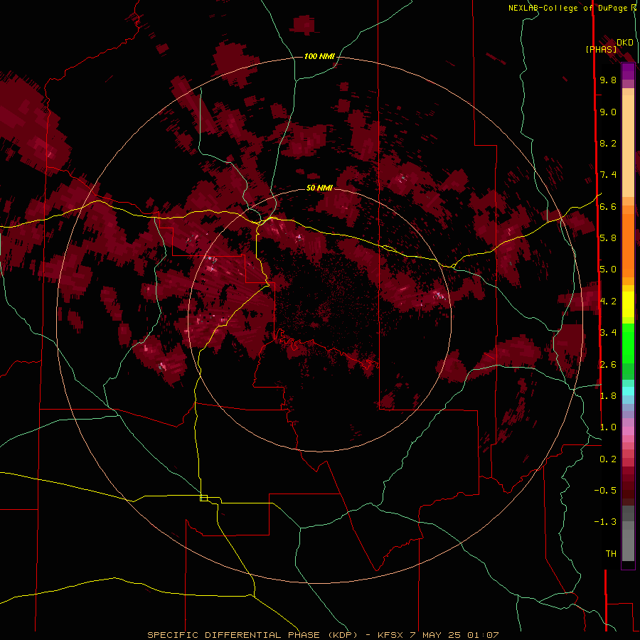
Task: Click the "50 NMI" range ring label
Action: (319, 188)
